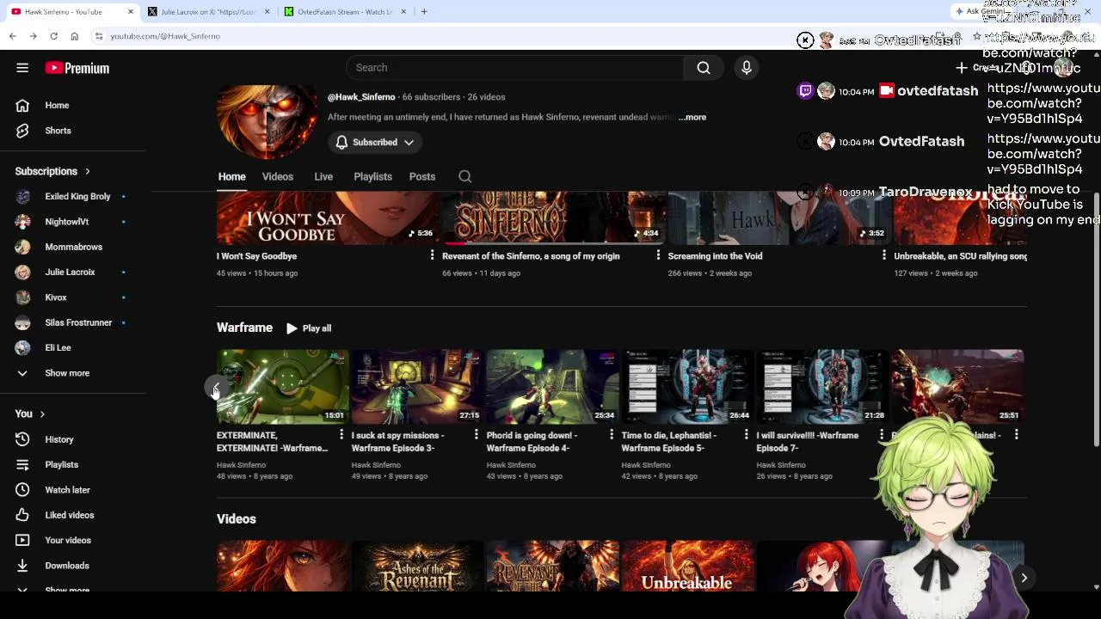
Task: Open the hamburger guide menu
Action: 22,68
